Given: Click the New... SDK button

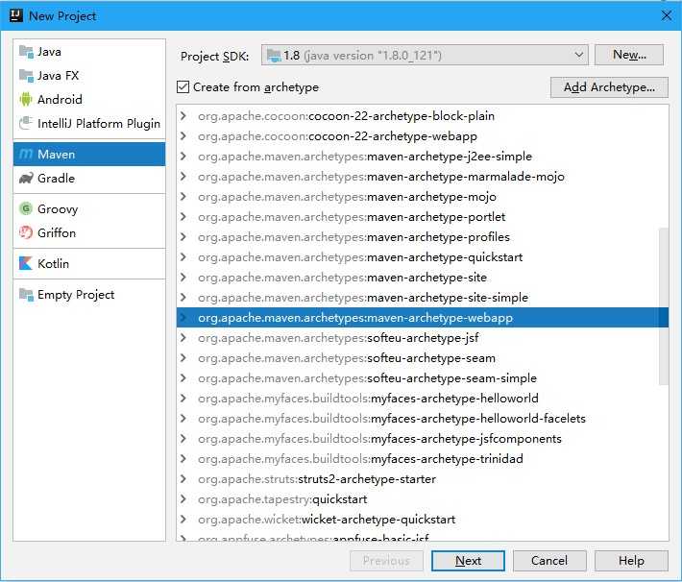Looking at the screenshot, I should 629,55.
